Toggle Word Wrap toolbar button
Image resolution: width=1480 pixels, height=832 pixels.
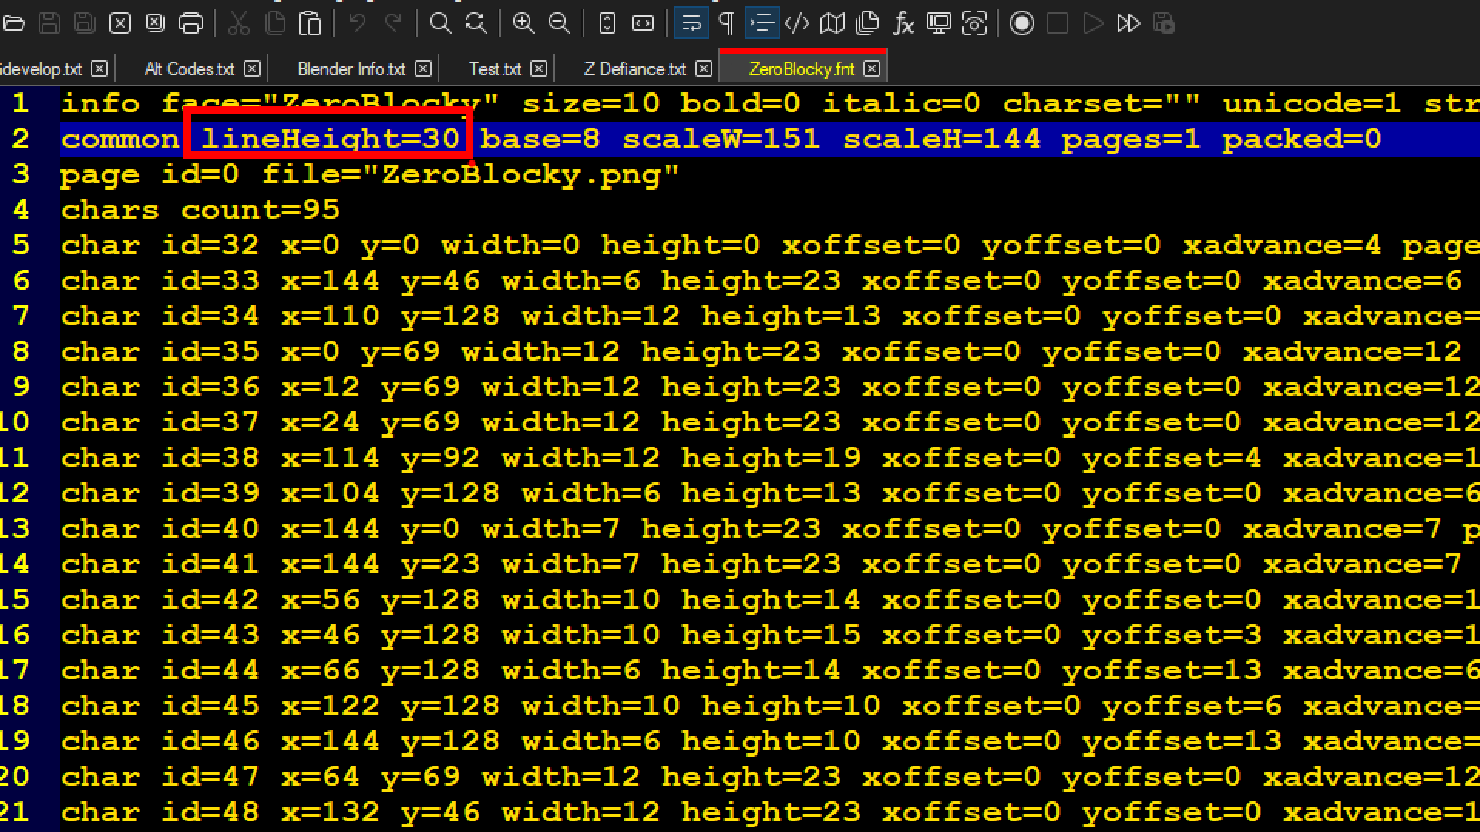(691, 24)
